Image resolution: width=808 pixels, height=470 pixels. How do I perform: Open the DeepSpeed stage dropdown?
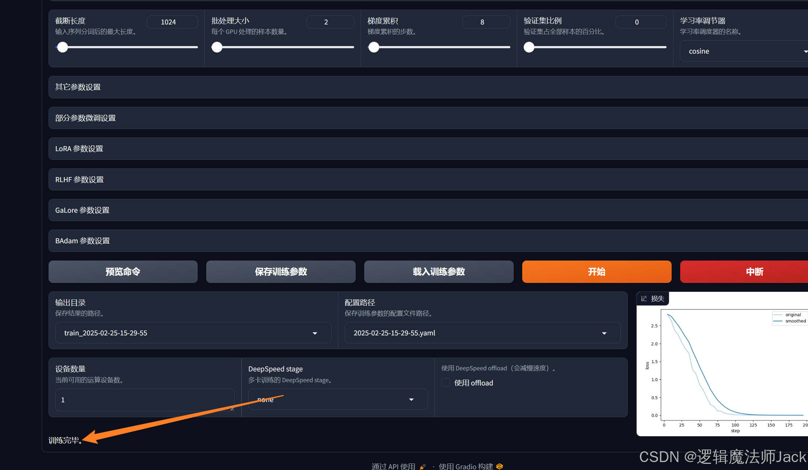pos(411,399)
